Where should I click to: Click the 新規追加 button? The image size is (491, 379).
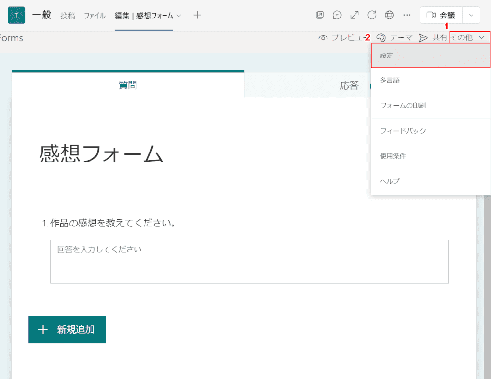coord(67,330)
